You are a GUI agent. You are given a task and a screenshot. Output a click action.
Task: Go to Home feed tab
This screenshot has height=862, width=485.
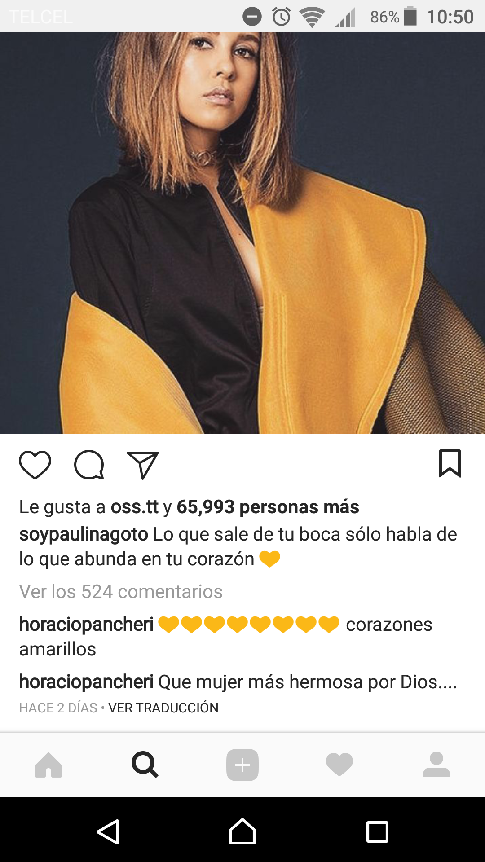48,765
